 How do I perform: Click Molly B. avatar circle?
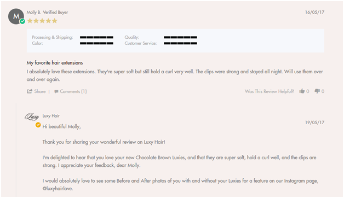16,16
